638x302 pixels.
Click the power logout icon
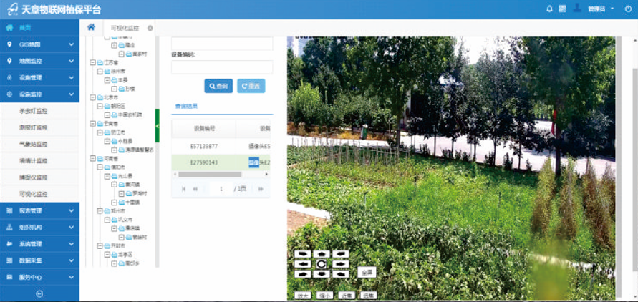(628, 9)
